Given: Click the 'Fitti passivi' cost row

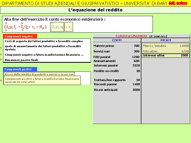Looking at the screenshot, I should 116,57.
